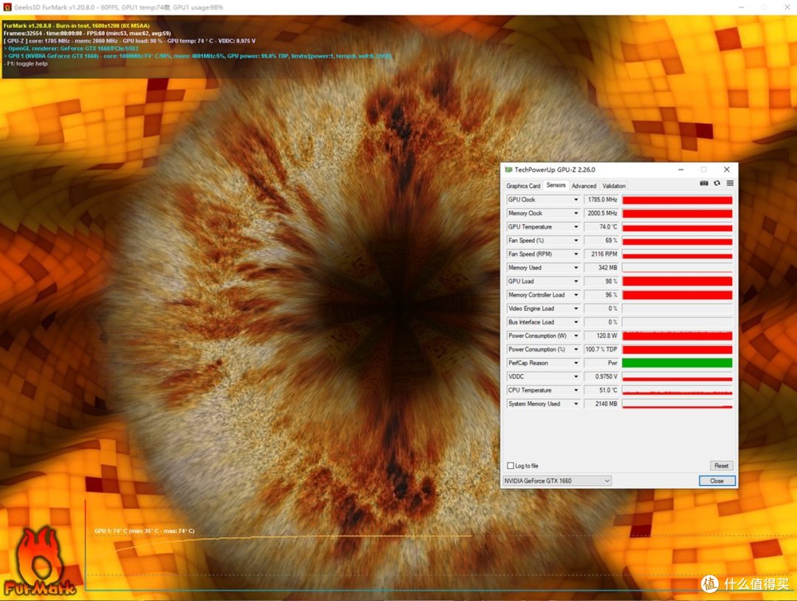Click the GPU Load red history graph
Viewport: 797px width, 601px height.
(677, 282)
